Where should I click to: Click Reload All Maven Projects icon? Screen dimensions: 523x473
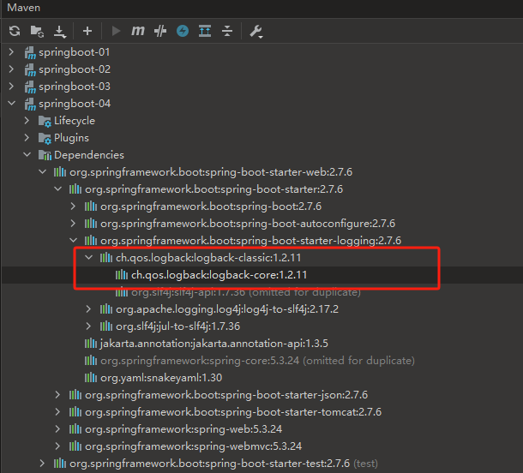15,31
